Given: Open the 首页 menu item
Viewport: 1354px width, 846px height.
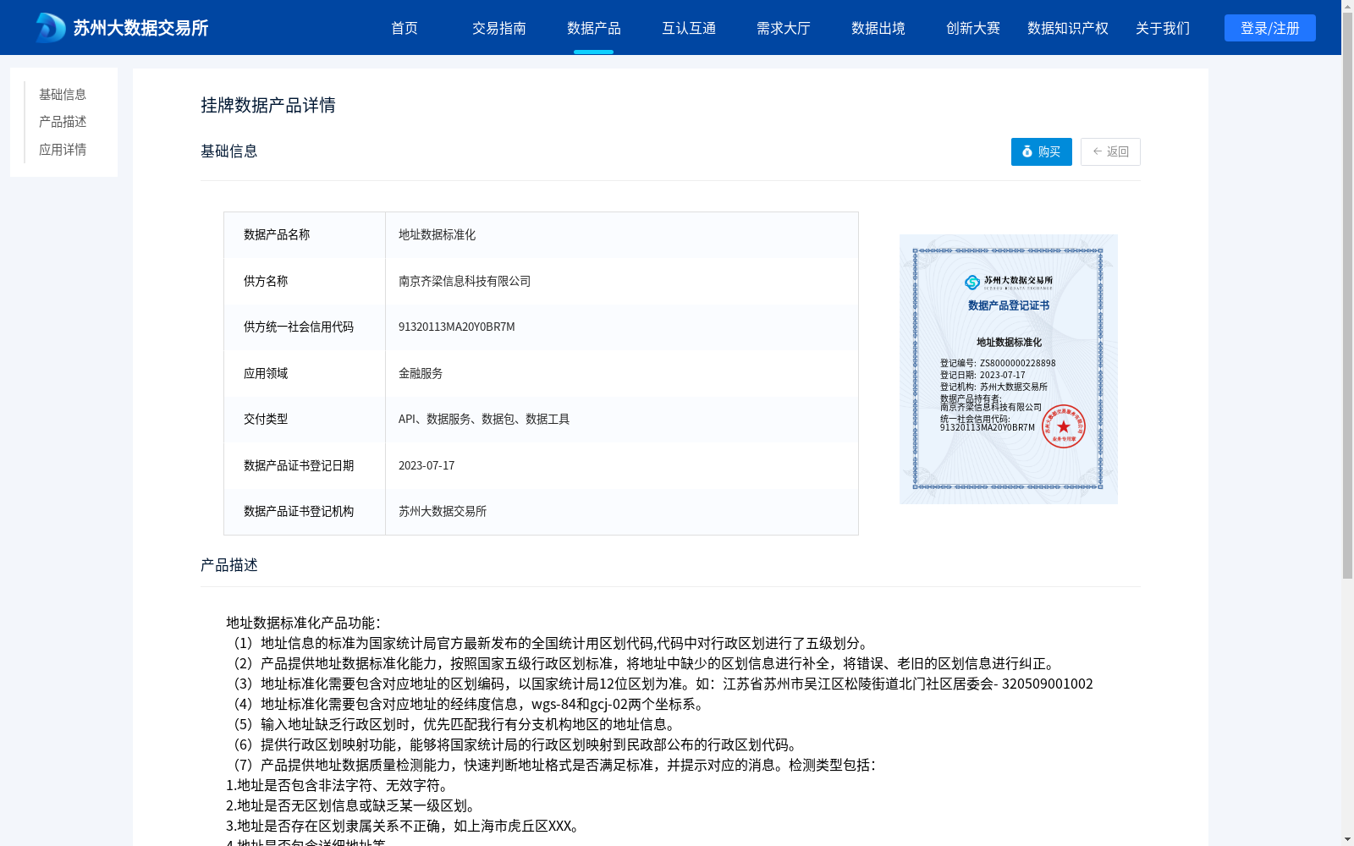Looking at the screenshot, I should coord(405,28).
